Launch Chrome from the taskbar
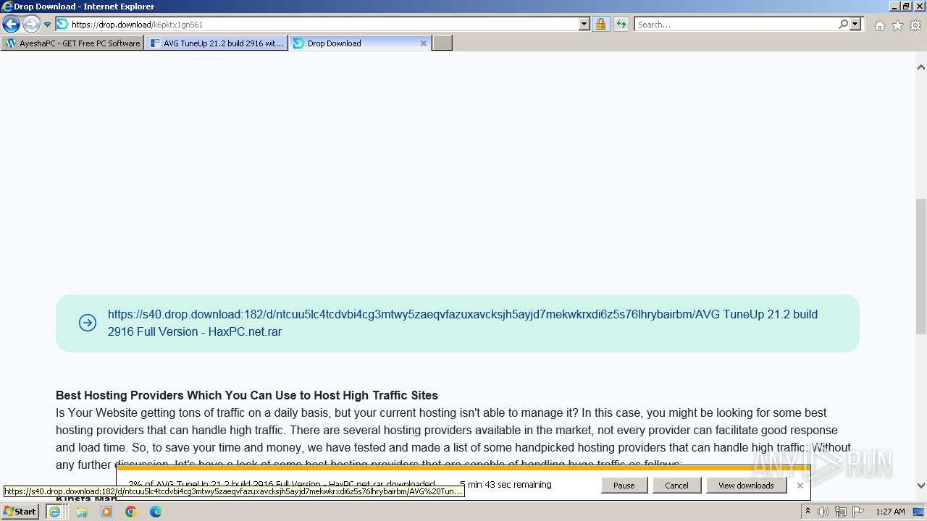The image size is (927, 521). 131,512
